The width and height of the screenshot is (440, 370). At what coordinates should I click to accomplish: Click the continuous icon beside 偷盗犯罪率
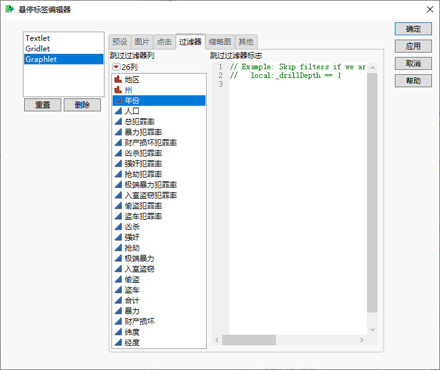[118, 205]
